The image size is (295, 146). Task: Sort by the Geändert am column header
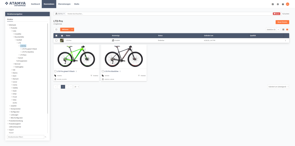coord(208,36)
